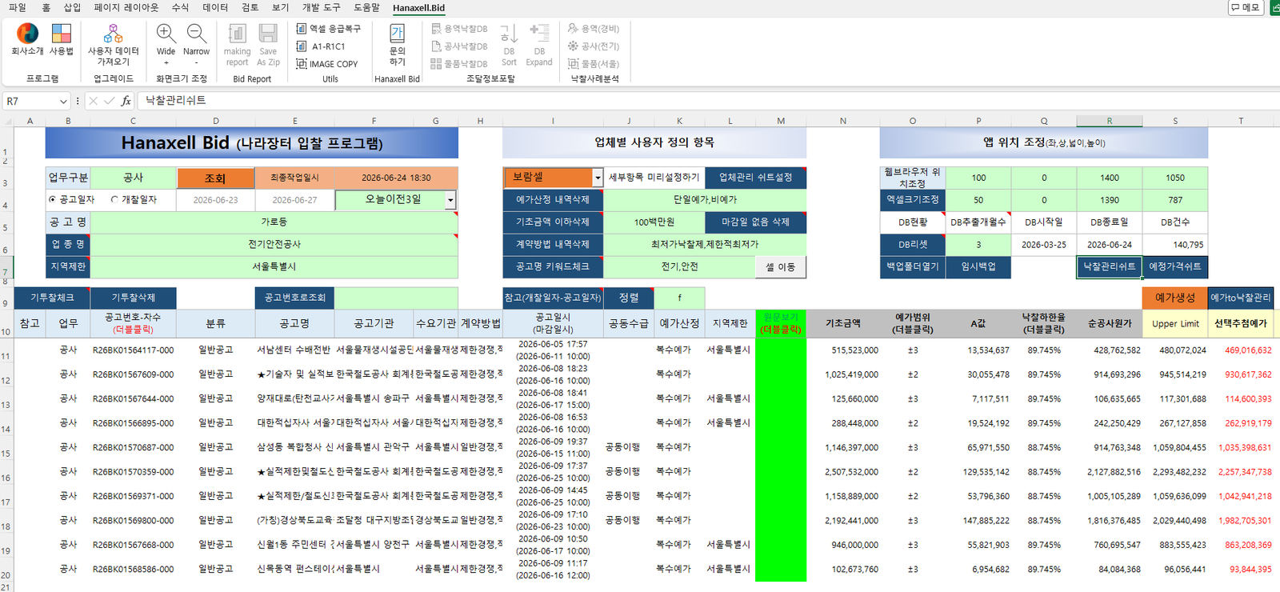The width and height of the screenshot is (1280, 592).
Task: Switch to the 데이터 ribbon tab
Action: click(x=215, y=7)
